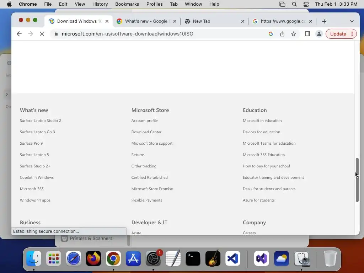Toggle the Chrome side panel icon
The height and width of the screenshot is (273, 364).
coord(308,34)
